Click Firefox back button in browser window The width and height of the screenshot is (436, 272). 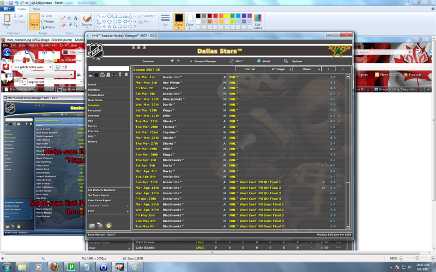(7, 52)
